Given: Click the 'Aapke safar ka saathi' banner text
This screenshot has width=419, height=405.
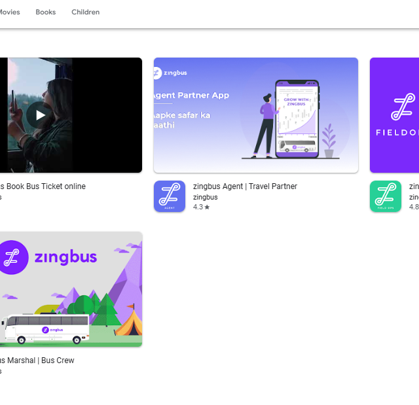Looking at the screenshot, I should coord(182,121).
